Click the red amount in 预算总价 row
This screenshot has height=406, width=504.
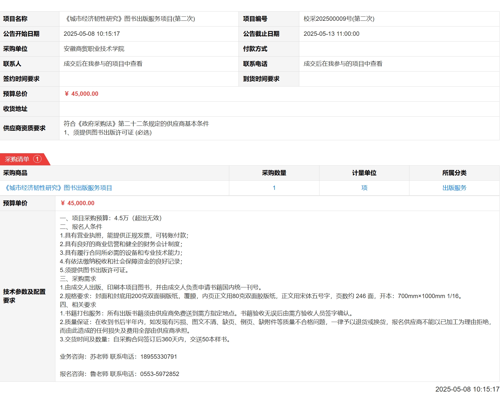(82, 94)
